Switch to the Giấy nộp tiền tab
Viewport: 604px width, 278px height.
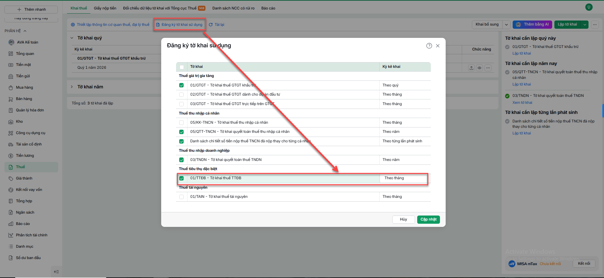[x=105, y=8]
